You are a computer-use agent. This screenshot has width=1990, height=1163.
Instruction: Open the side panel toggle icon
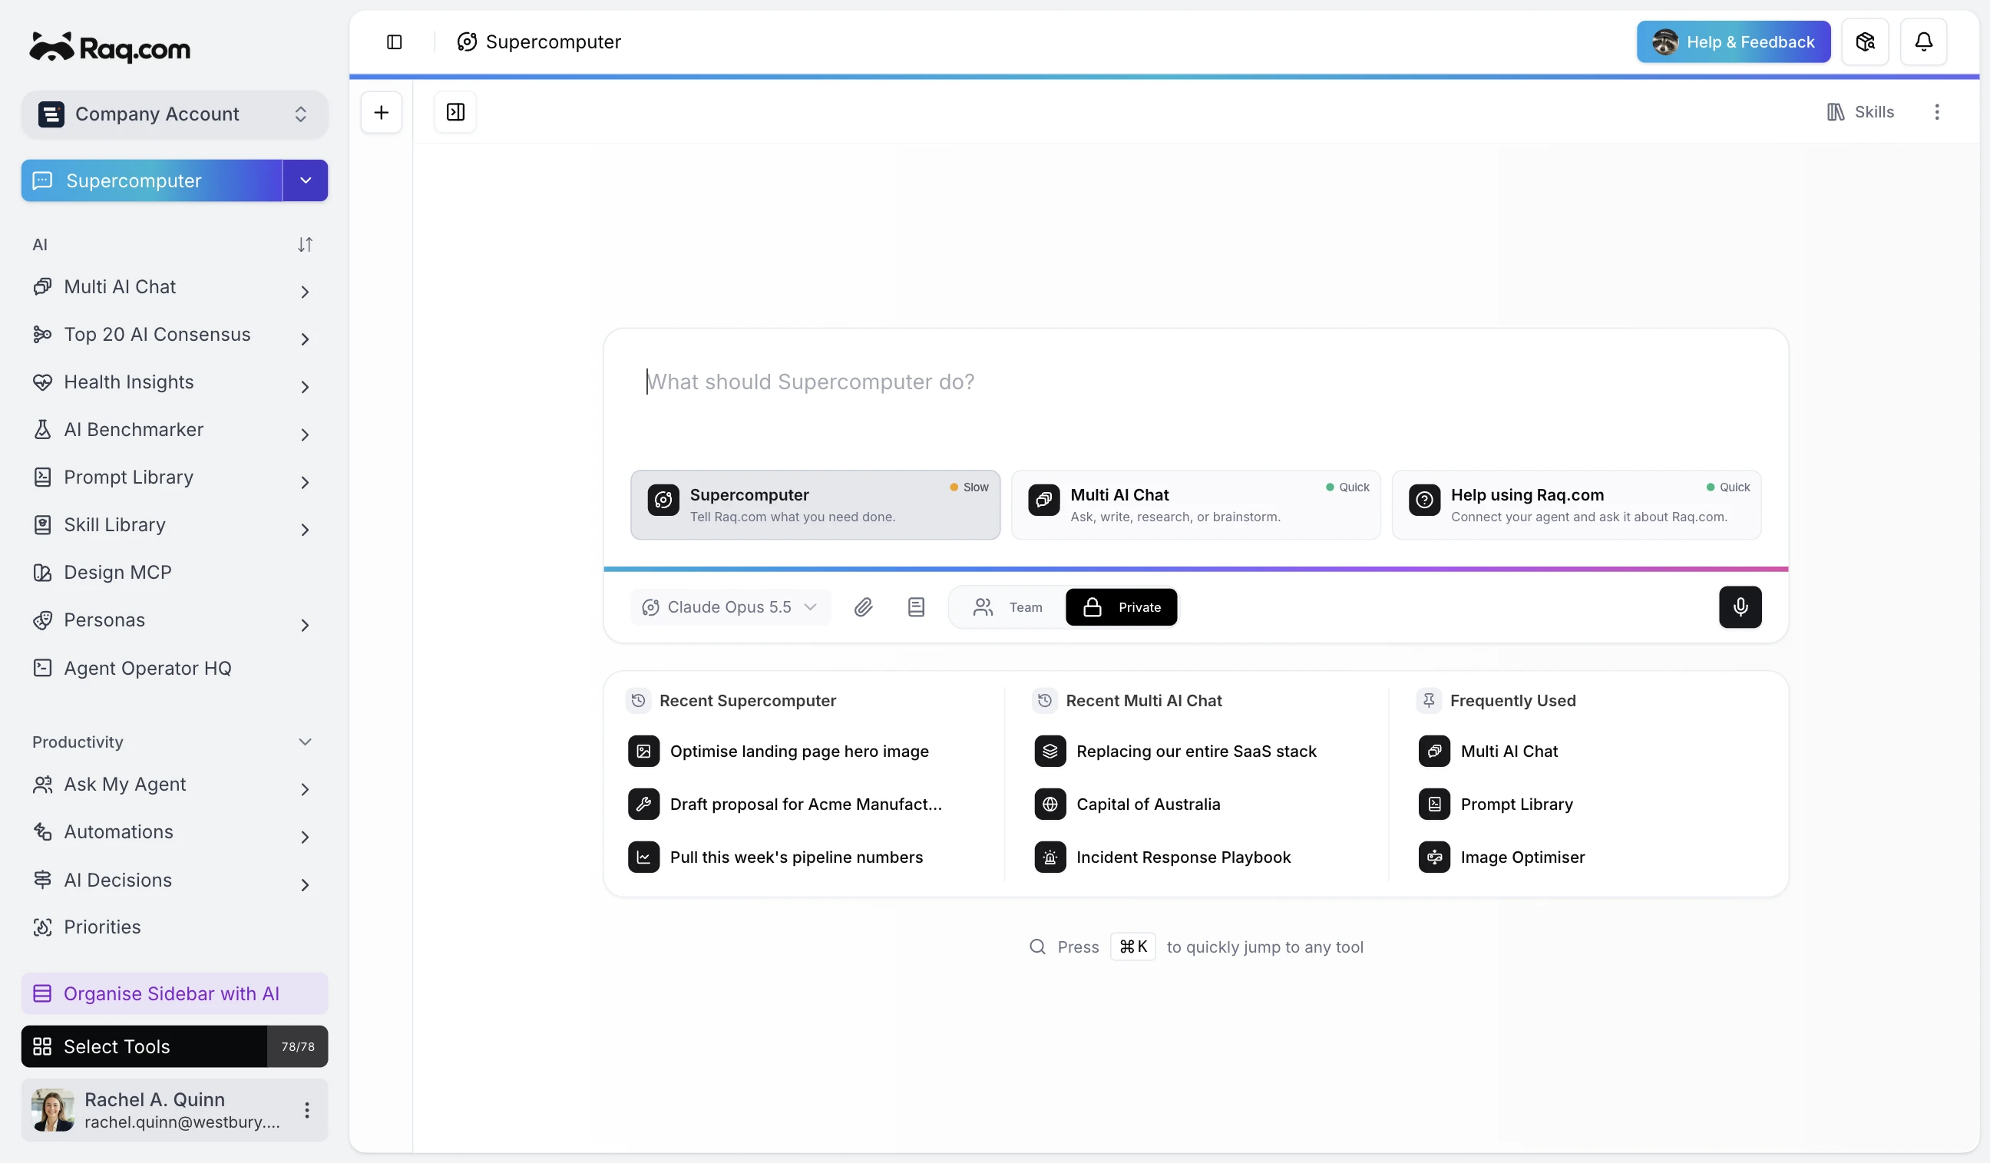tap(455, 111)
